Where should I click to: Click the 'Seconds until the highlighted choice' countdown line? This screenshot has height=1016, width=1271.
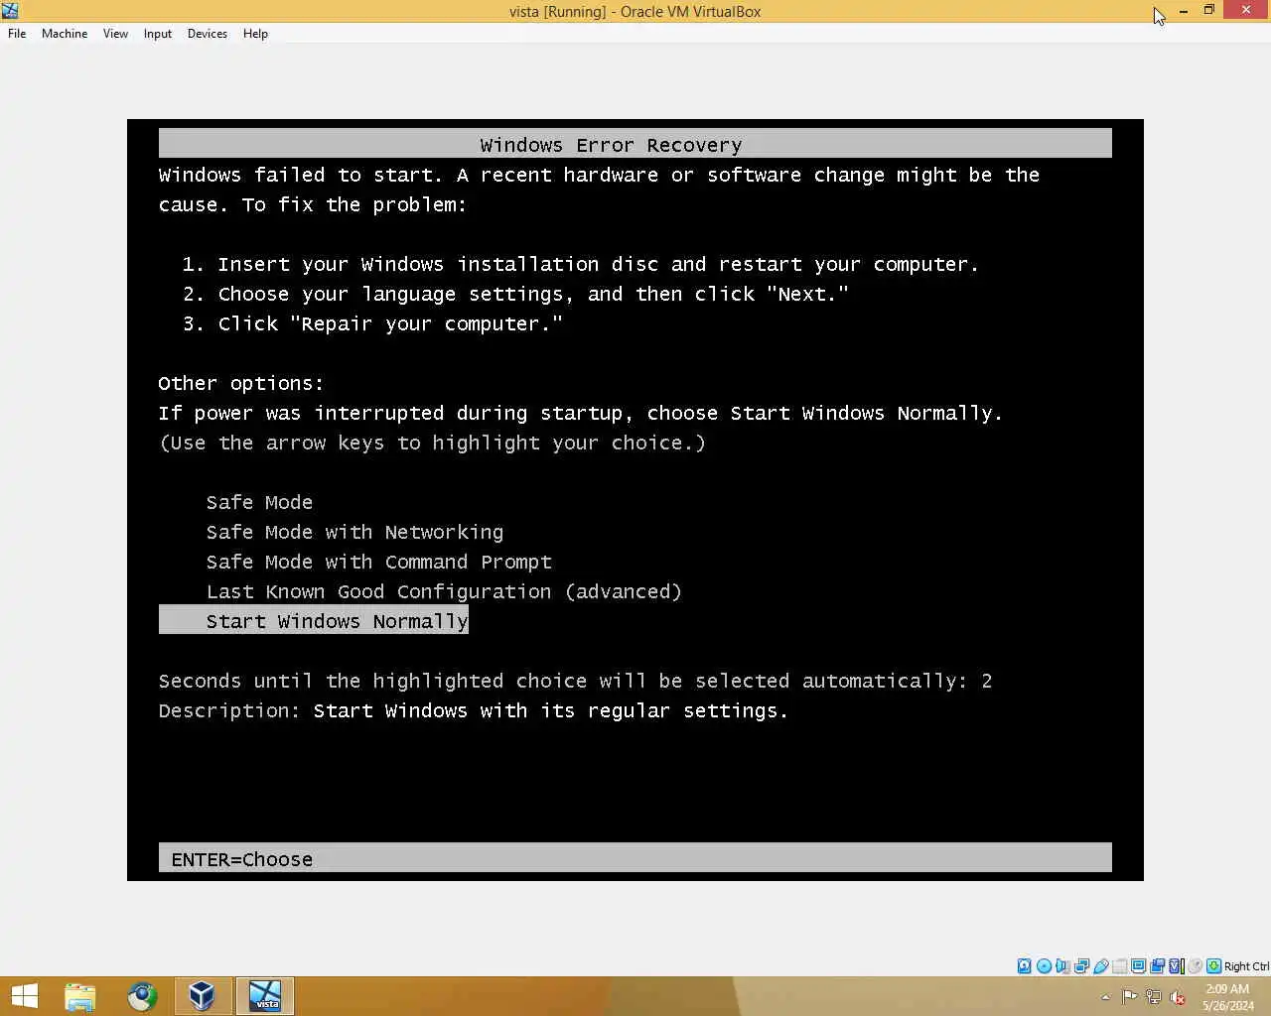[x=575, y=682]
